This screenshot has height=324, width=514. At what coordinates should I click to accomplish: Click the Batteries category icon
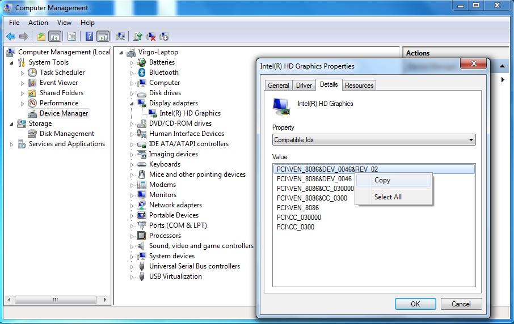(142, 62)
